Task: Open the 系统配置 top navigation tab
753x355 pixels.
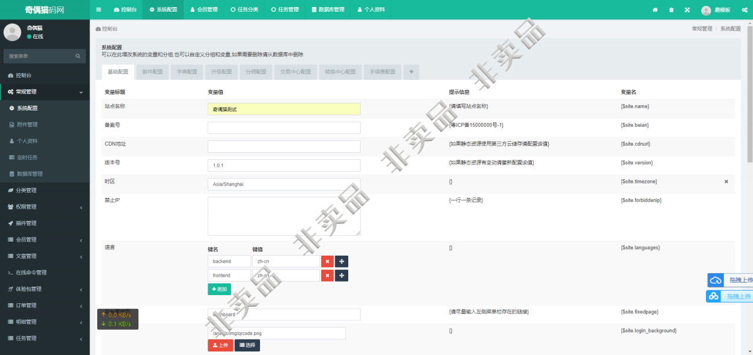Action: (x=163, y=10)
